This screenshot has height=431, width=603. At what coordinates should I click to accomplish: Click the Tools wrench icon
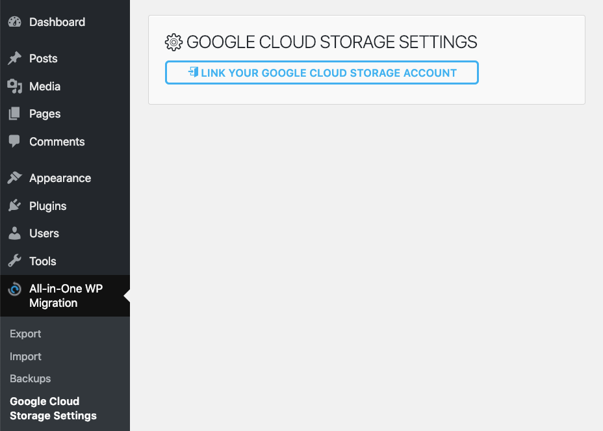[14, 261]
